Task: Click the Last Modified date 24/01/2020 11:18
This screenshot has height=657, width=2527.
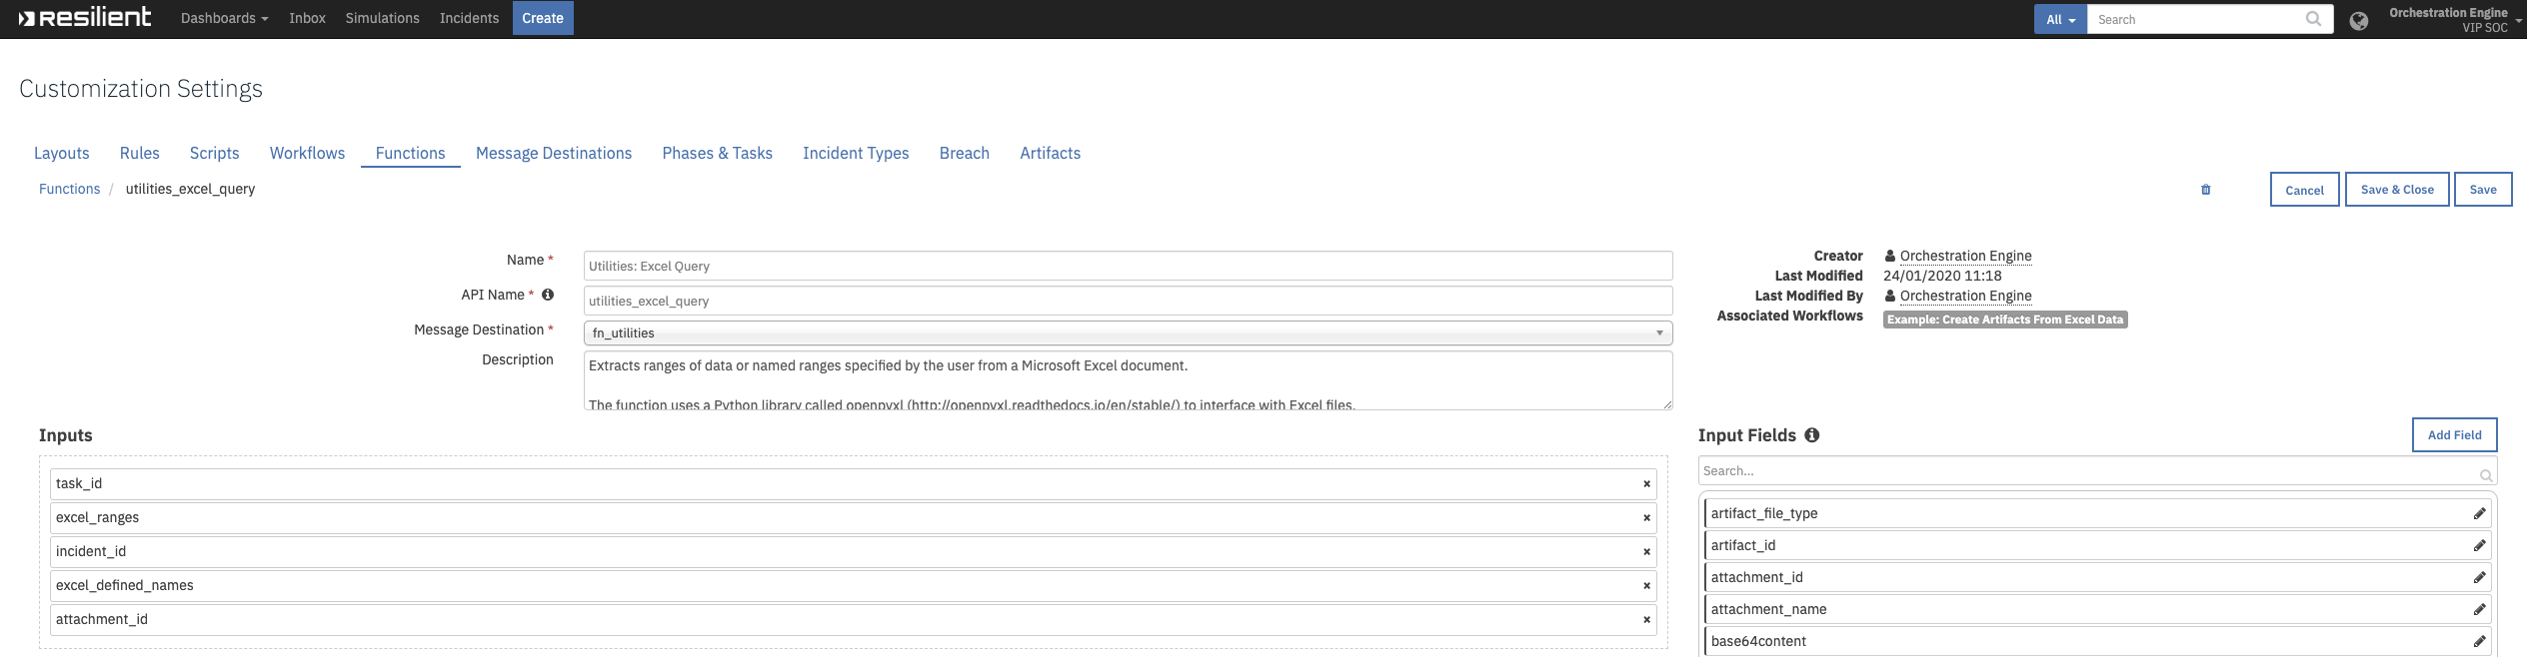Action: [1942, 276]
